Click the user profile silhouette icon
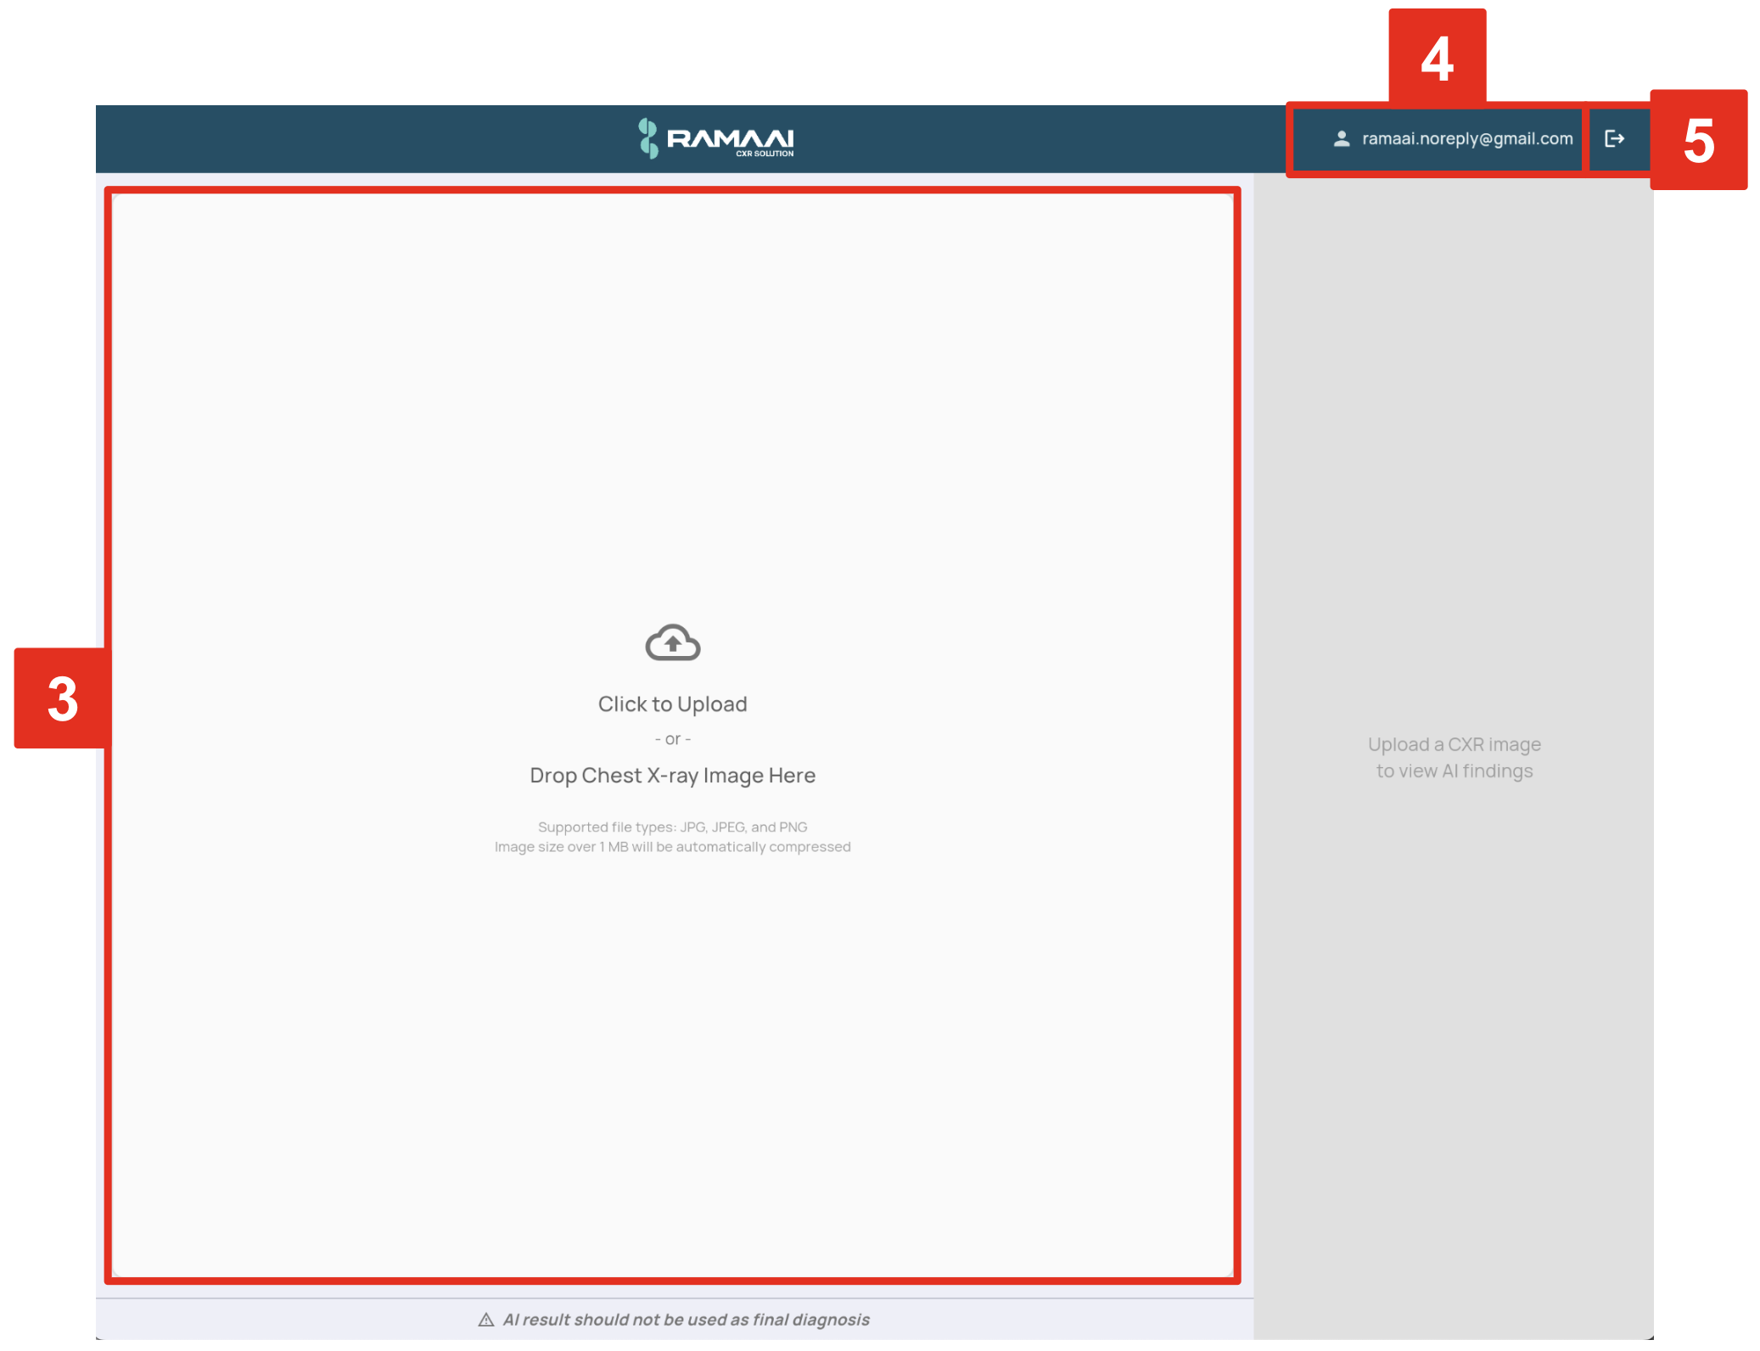Image resolution: width=1760 pixels, height=1351 pixels. [1341, 138]
